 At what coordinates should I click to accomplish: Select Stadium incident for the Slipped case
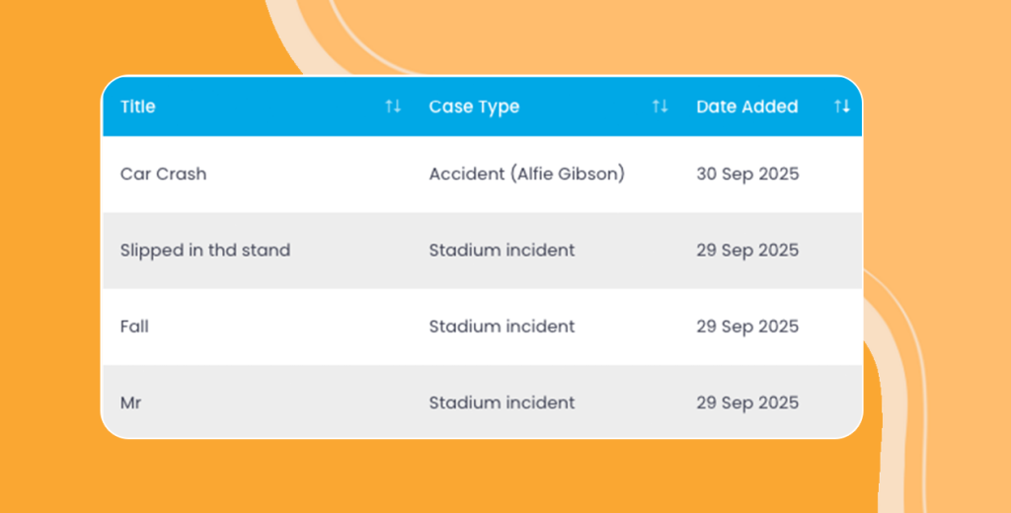(x=502, y=251)
